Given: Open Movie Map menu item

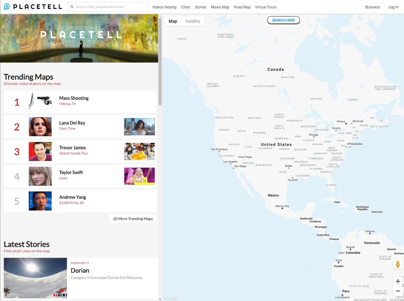Looking at the screenshot, I should (220, 7).
